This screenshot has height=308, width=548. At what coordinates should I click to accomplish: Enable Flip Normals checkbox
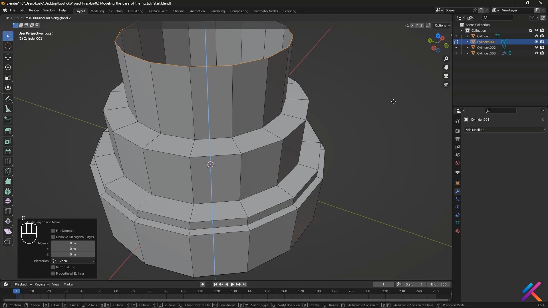(53, 231)
